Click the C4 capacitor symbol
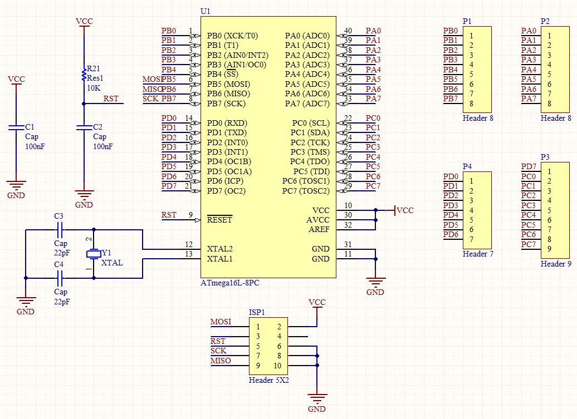 61,277
